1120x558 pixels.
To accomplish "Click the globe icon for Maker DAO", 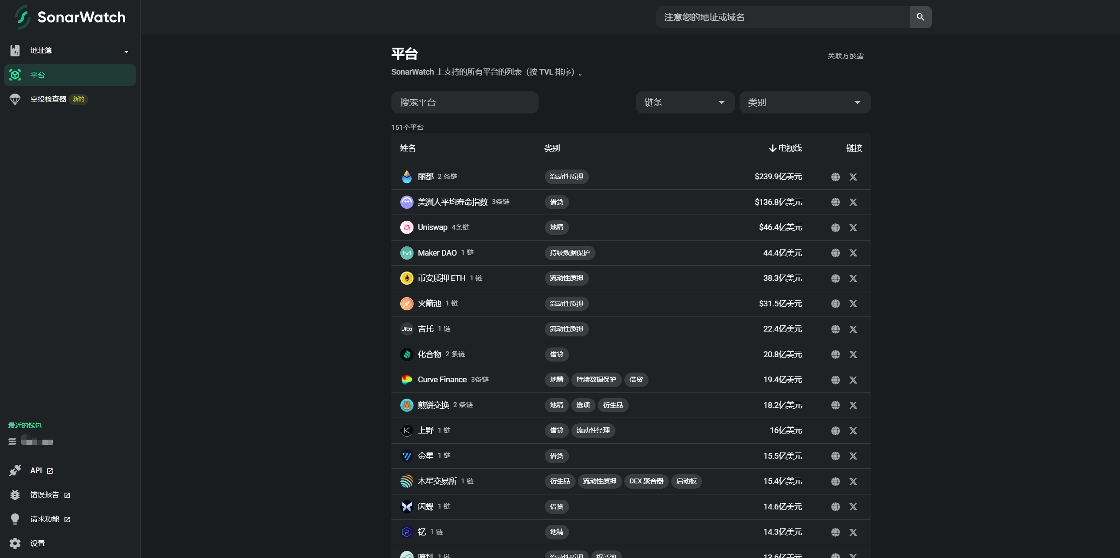I will click(x=835, y=253).
